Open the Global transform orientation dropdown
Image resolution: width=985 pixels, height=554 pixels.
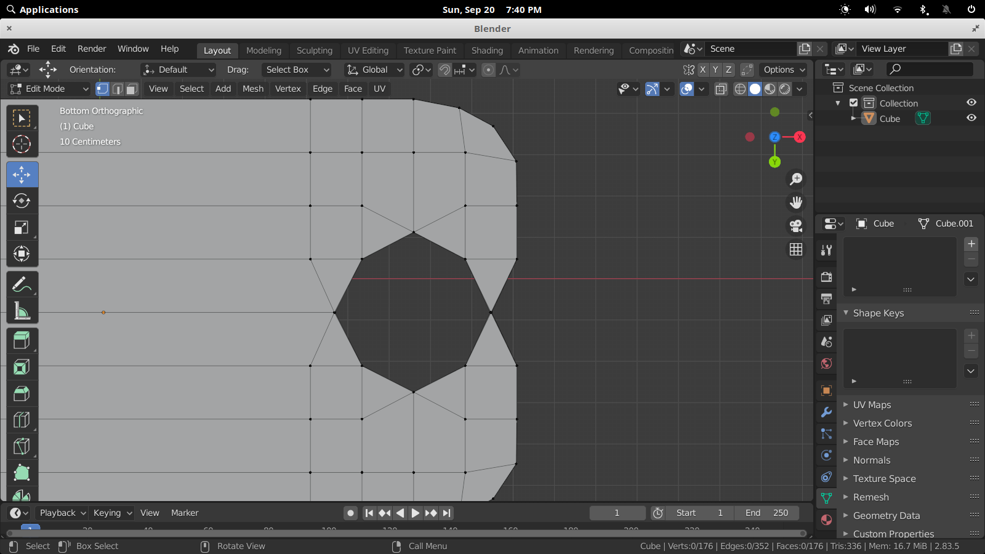[374, 70]
